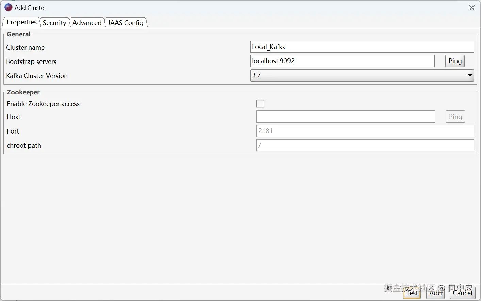
Task: Focus the Cluster name text field
Action: (x=362, y=47)
